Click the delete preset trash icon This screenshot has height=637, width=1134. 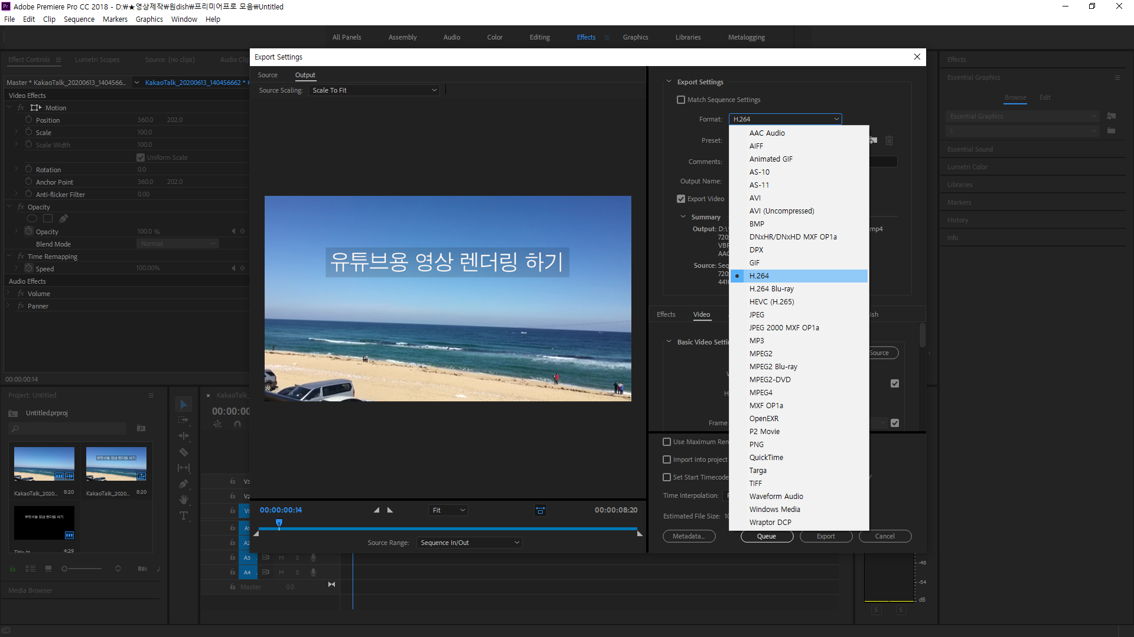click(x=889, y=140)
